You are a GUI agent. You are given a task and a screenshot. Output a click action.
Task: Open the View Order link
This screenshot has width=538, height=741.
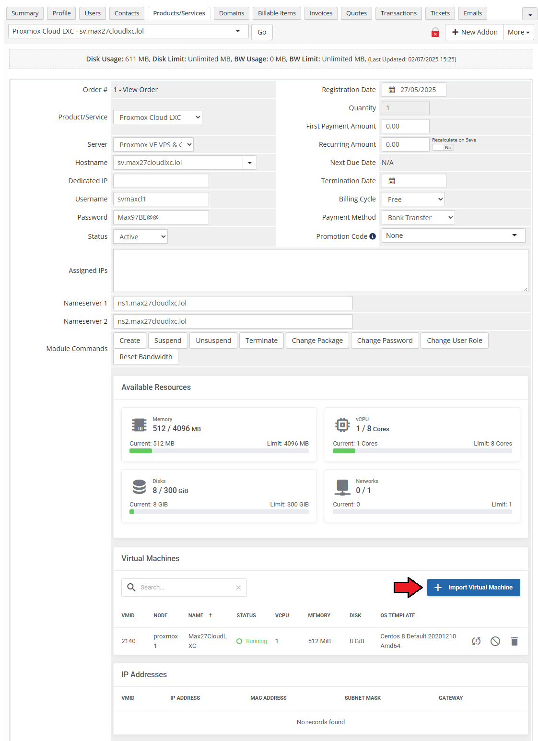140,90
